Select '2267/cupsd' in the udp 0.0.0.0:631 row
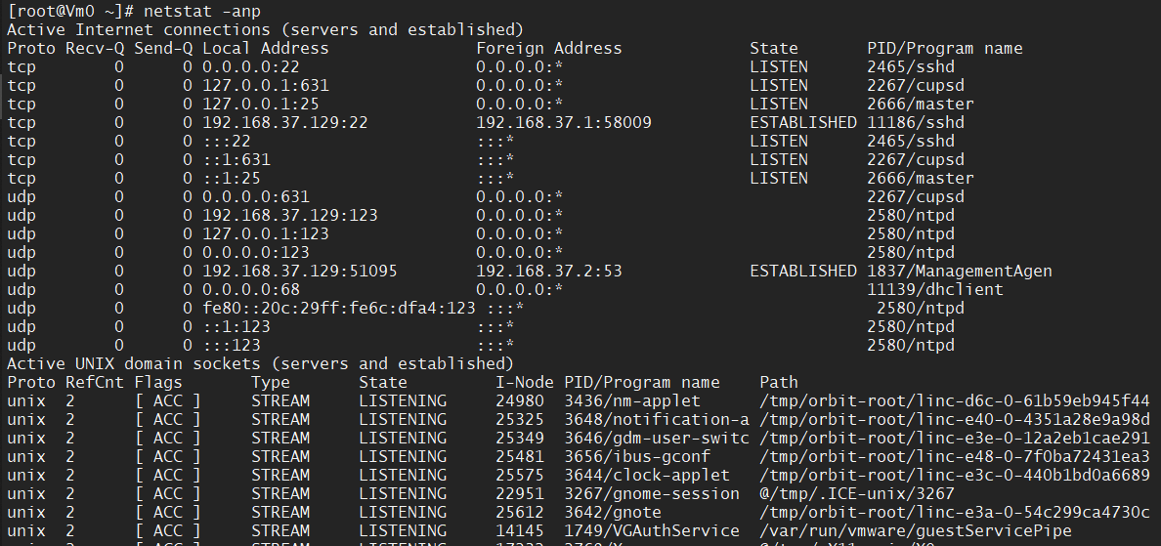The image size is (1161, 546). coord(916,196)
